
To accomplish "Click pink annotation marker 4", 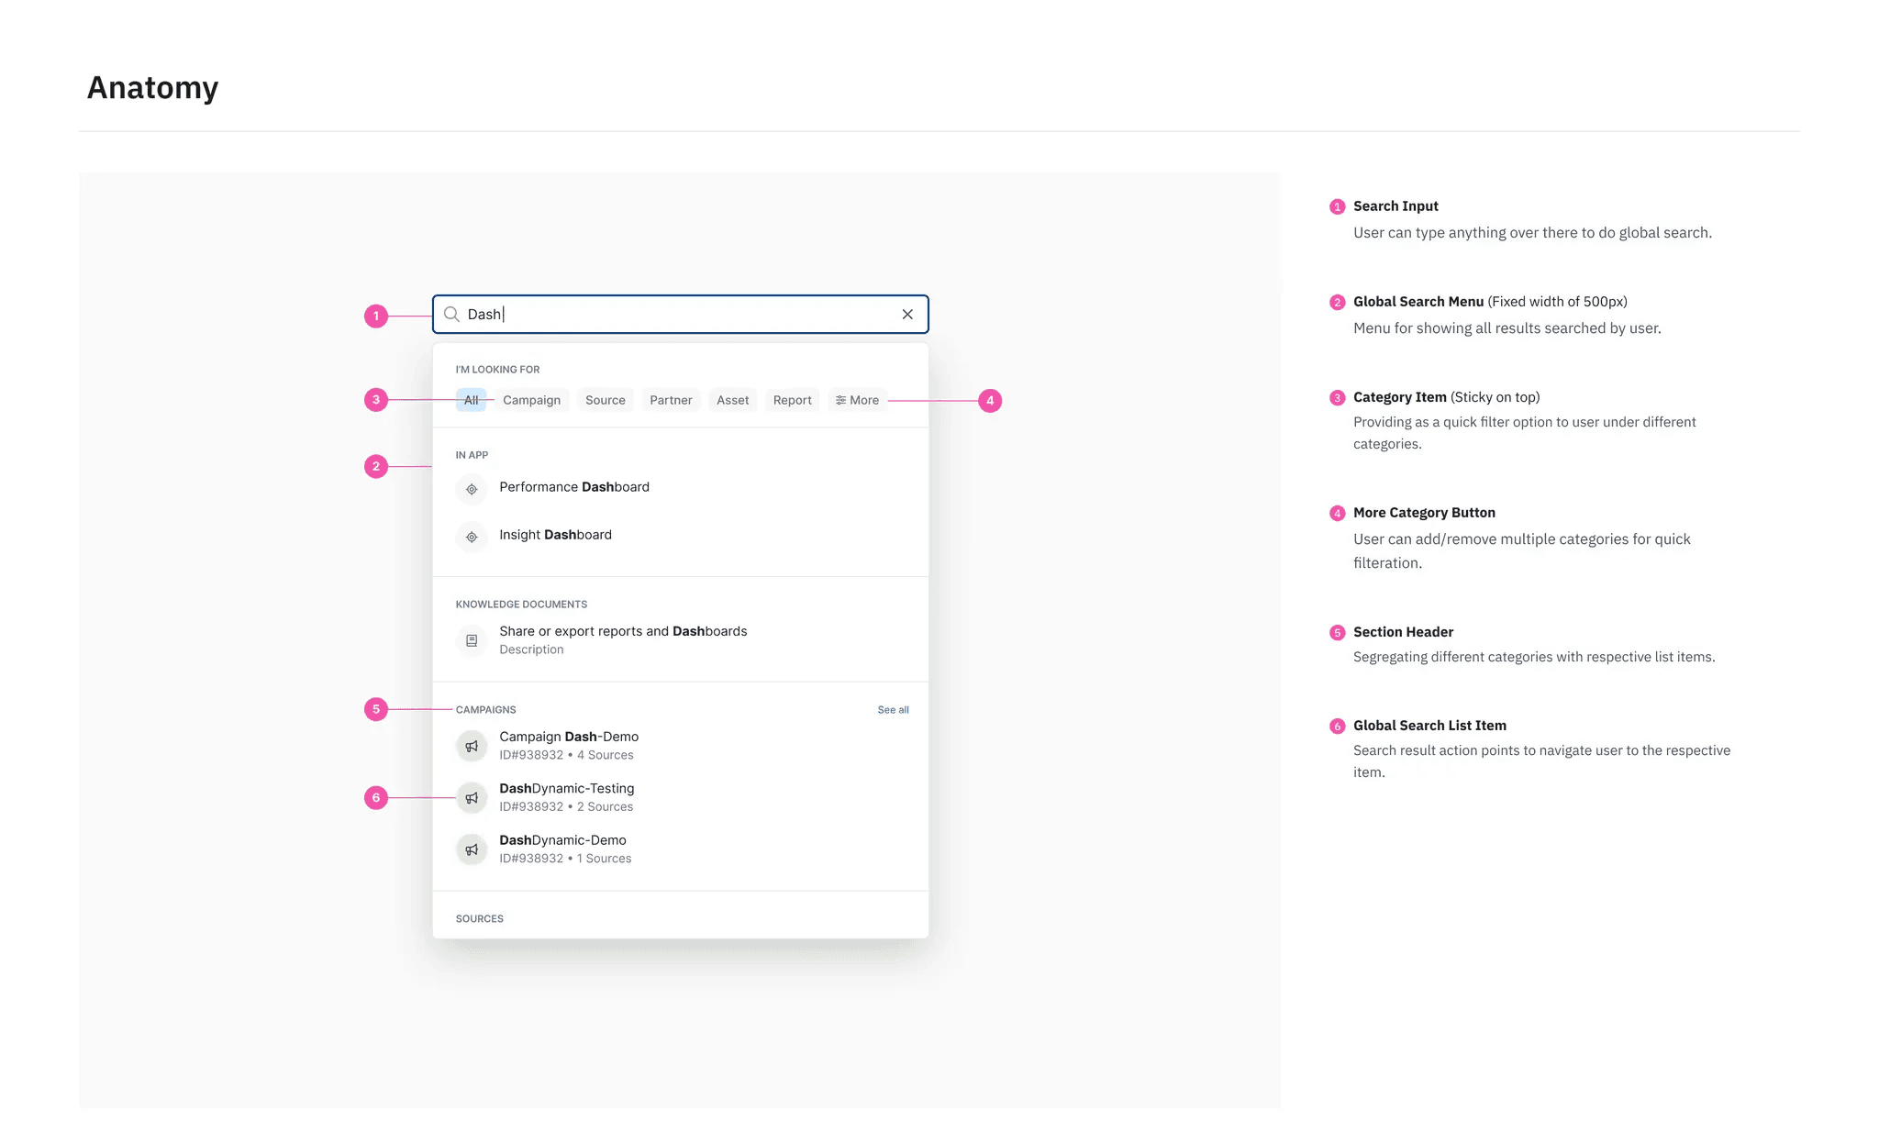I will (x=990, y=401).
